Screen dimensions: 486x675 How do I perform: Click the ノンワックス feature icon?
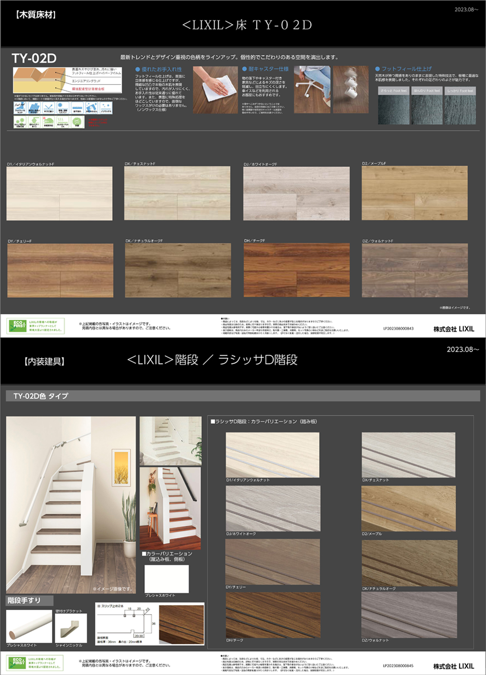105,108
